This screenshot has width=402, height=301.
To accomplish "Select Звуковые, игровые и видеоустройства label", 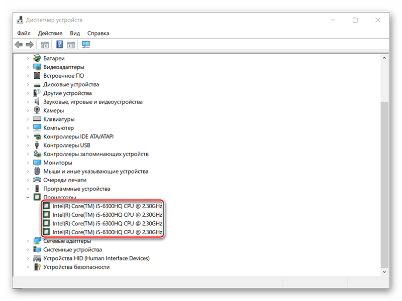I will pyautogui.click(x=93, y=102).
